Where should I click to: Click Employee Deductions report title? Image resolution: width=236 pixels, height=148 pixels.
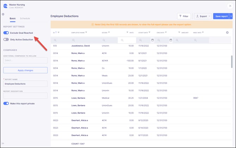pyautogui.click(x=64, y=16)
